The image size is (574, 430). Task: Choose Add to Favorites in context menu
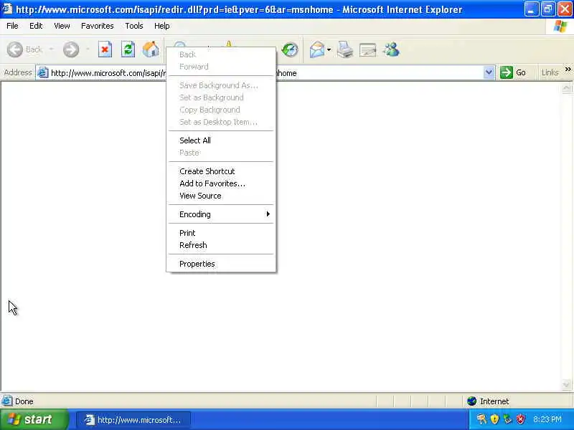[x=221, y=183]
